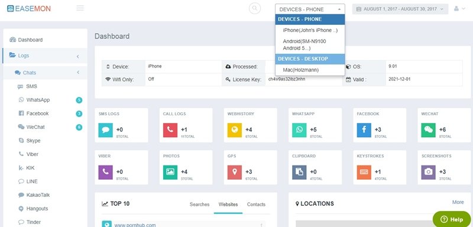This screenshot has width=473, height=227.
Task: Click the Device value iPhone
Action: pyautogui.click(x=154, y=66)
